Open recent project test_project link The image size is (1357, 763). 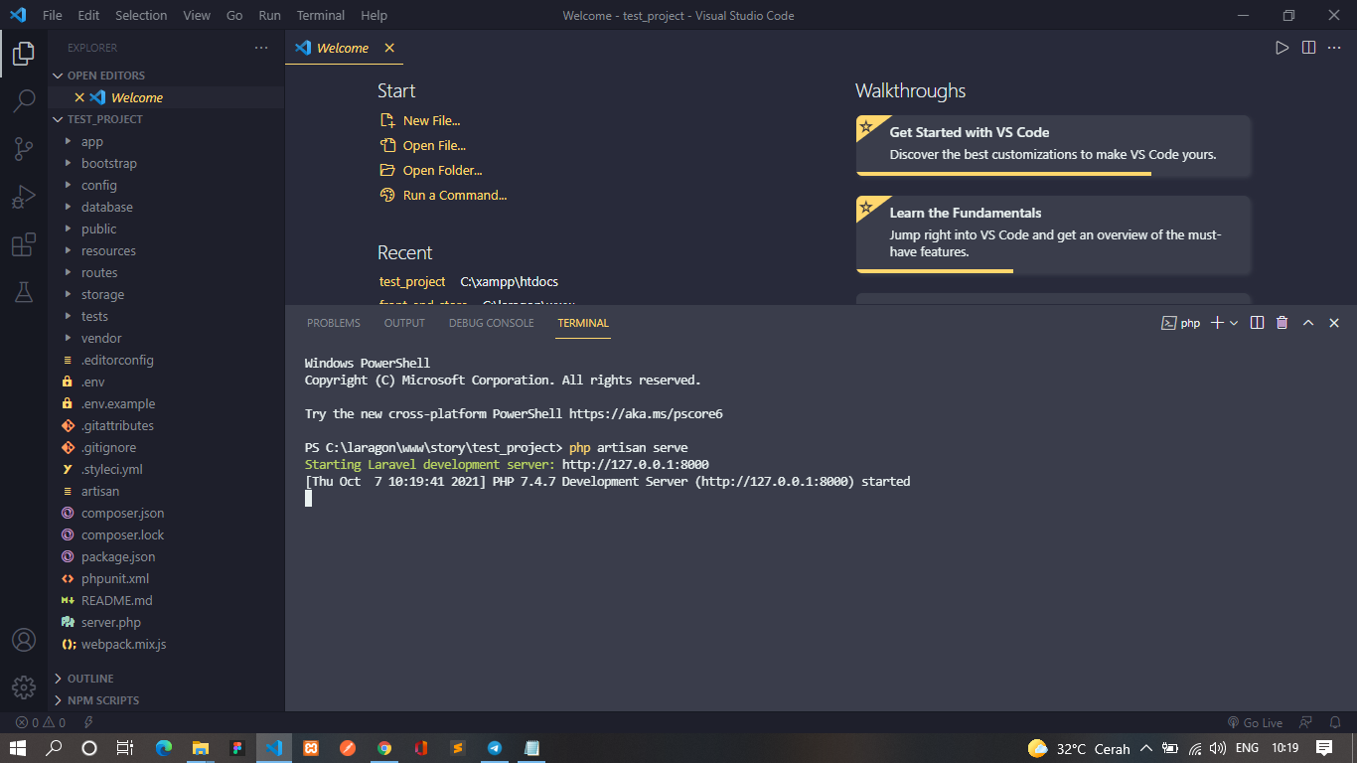tap(412, 281)
